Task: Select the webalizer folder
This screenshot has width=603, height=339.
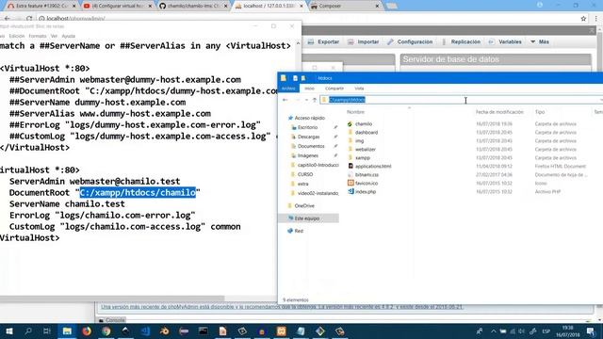Action: 365,149
